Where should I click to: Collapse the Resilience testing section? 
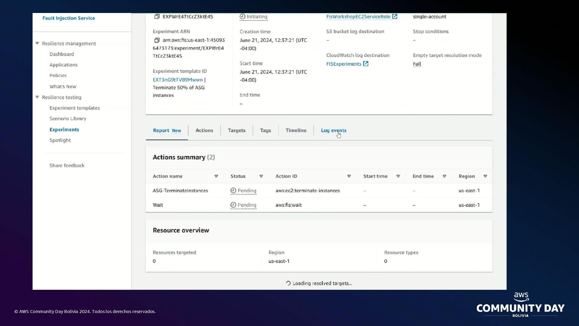[37, 97]
